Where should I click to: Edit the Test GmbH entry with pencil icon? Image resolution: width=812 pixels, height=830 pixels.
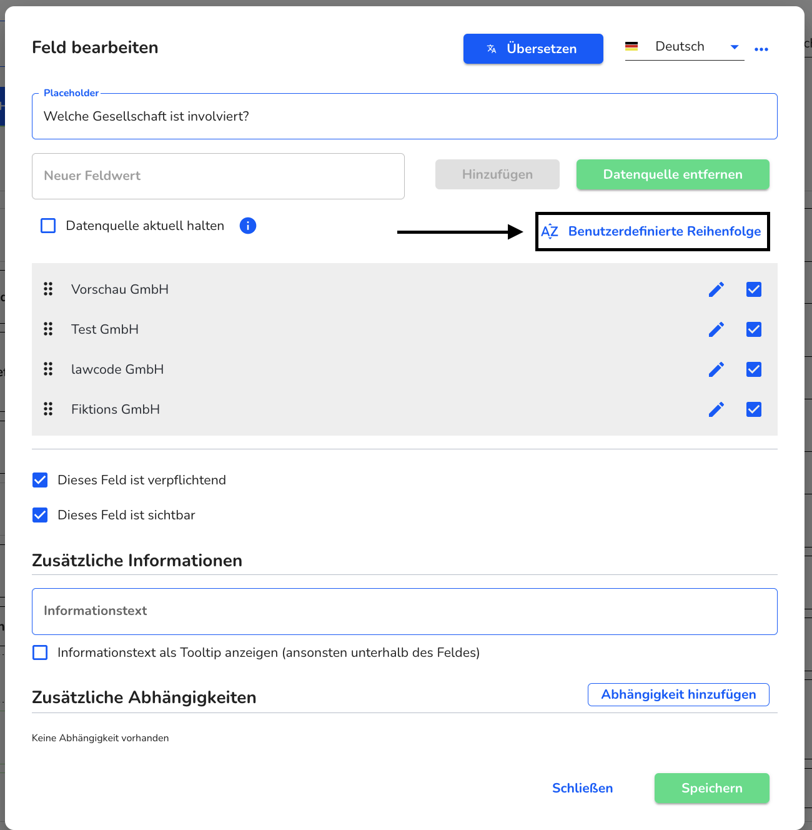[x=716, y=329]
